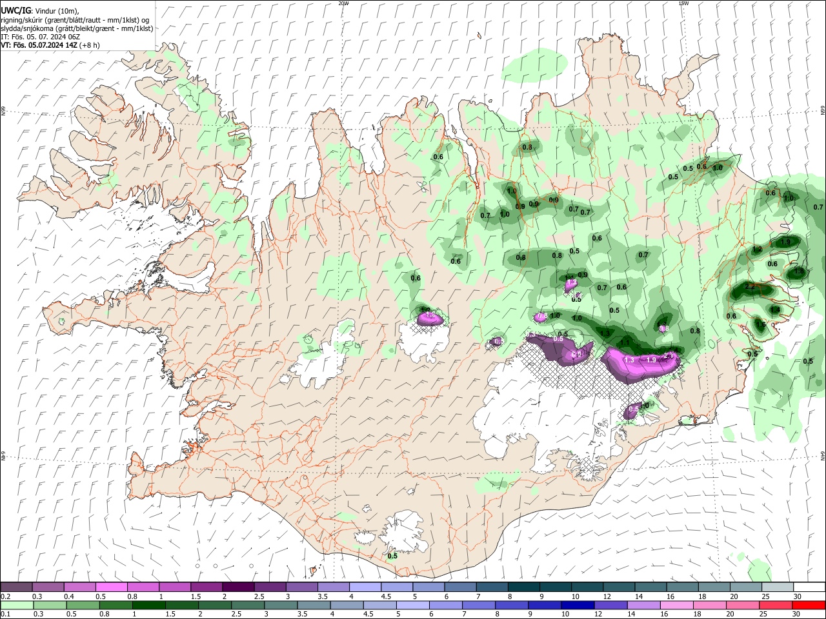The width and height of the screenshot is (826, 619).
Task: Click the '20W' longitude label
Action: tap(343, 3)
